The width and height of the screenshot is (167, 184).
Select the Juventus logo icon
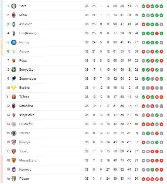point(14,33)
